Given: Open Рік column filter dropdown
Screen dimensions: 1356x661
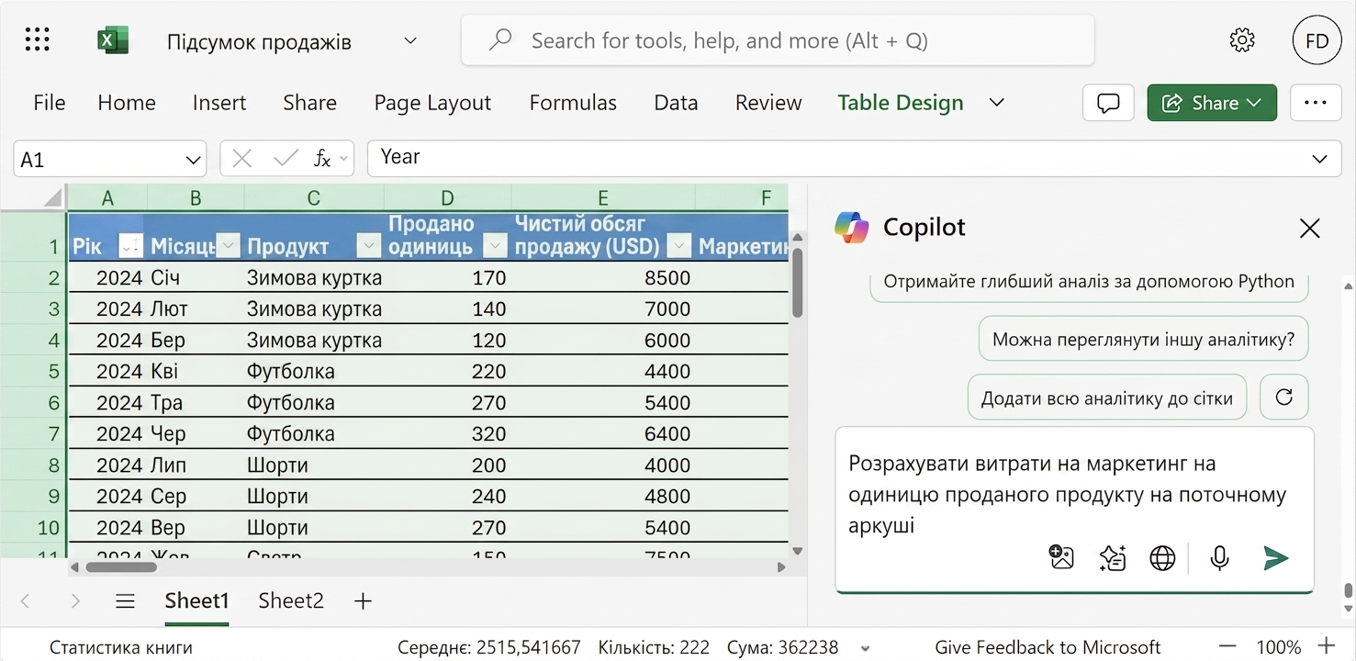Looking at the screenshot, I should pos(130,245).
